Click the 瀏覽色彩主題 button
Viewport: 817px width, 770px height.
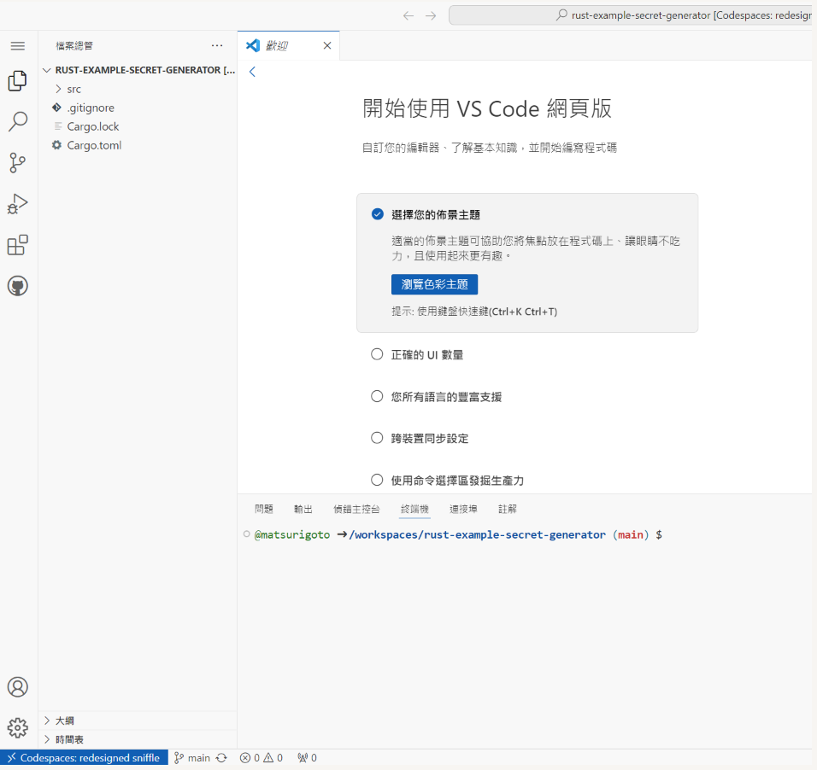pos(434,284)
